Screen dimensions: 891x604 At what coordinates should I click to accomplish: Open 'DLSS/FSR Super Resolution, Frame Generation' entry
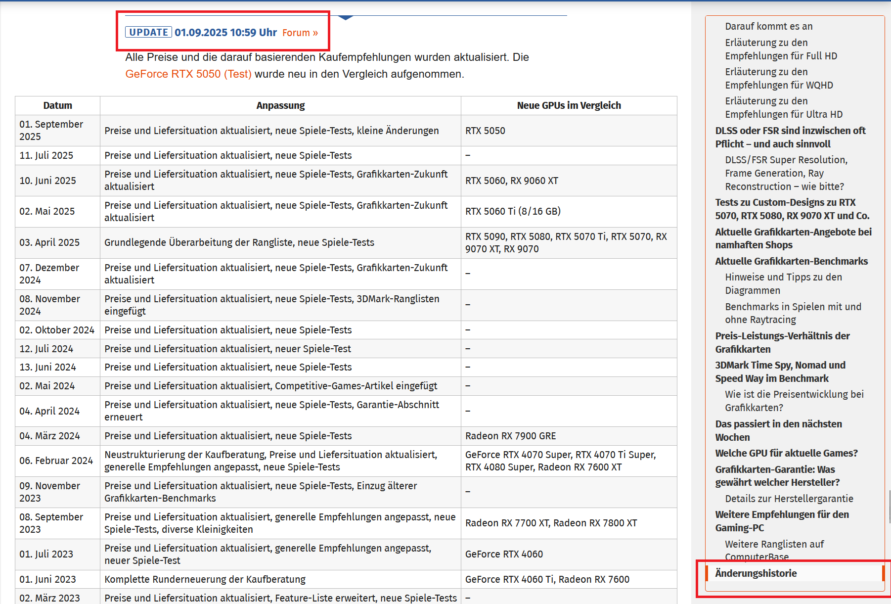click(786, 173)
